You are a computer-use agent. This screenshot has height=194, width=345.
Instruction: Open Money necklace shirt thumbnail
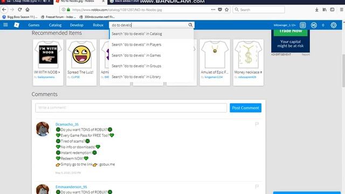pos(248,54)
